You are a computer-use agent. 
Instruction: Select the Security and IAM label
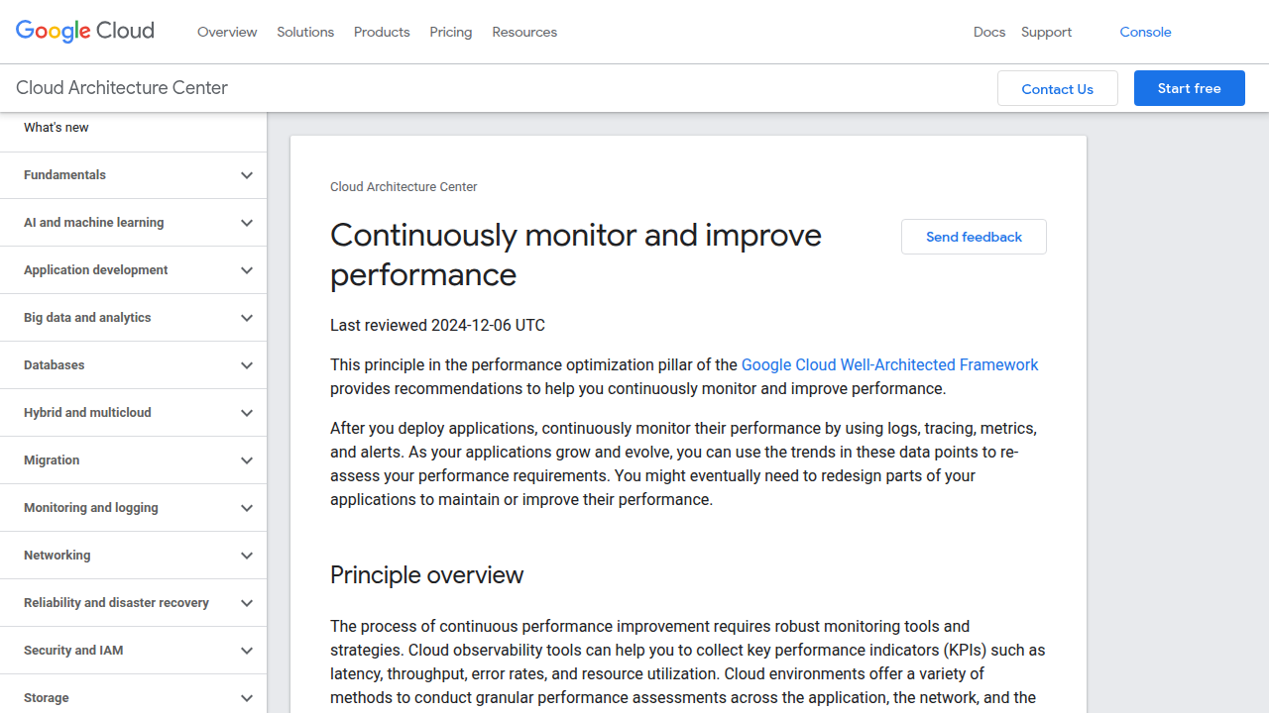[73, 651]
